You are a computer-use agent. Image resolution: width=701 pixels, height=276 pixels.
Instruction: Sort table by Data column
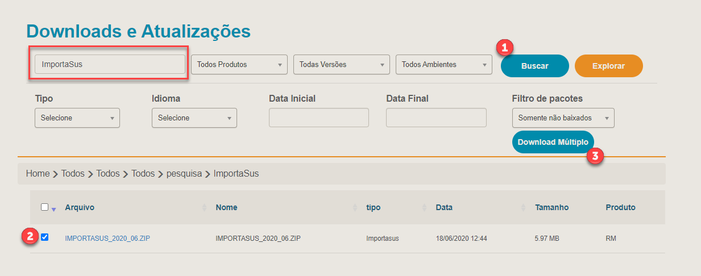[444, 207]
